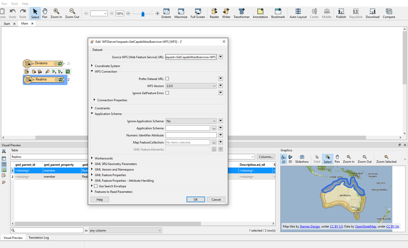This screenshot has height=248, width=408.
Task: Click Zoom Selected in Graphics panel
Action: (386, 159)
